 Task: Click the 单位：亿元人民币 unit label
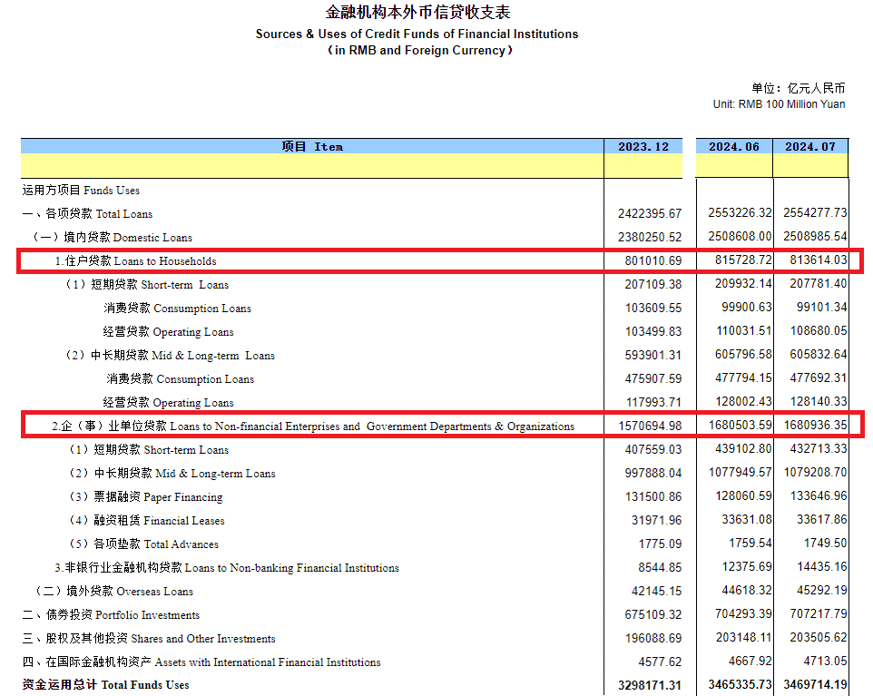(799, 88)
